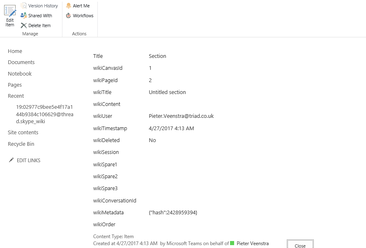Viewport: 366px width, 248px height.
Task: Click the Edit Item ribbon icon
Action: click(10, 11)
